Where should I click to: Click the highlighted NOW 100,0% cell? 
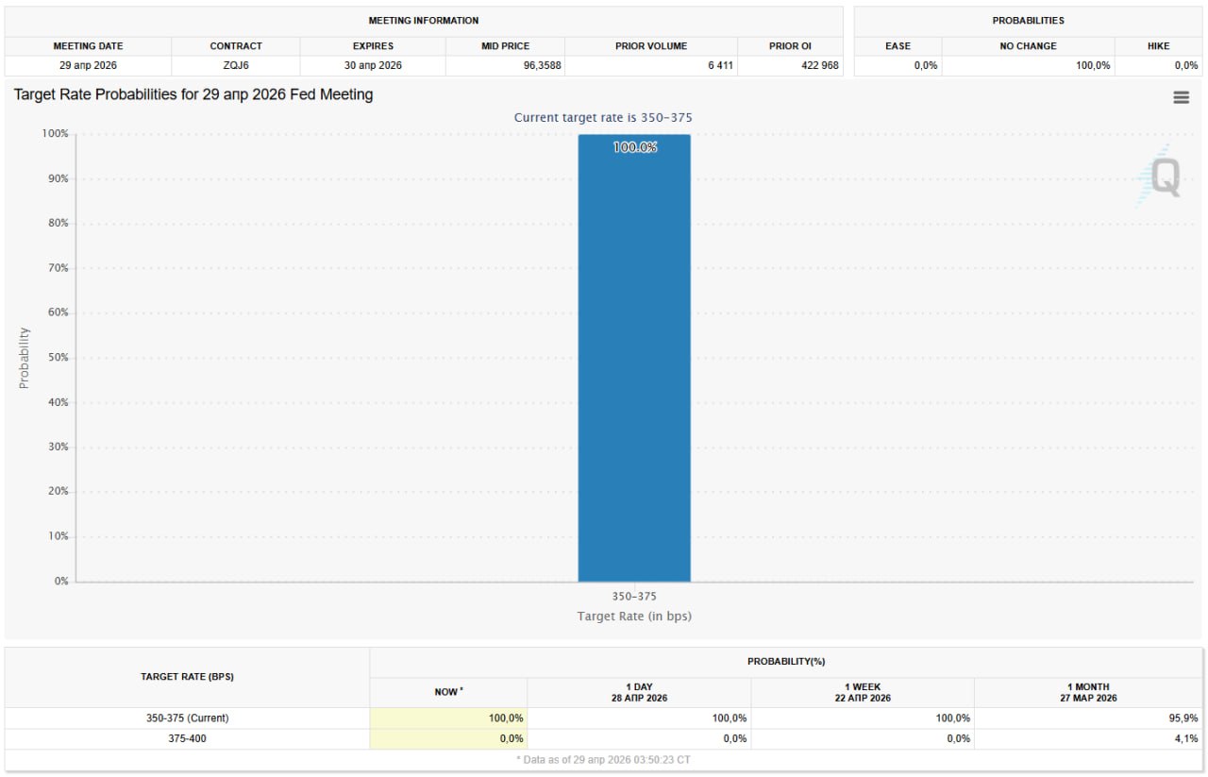[x=448, y=718]
